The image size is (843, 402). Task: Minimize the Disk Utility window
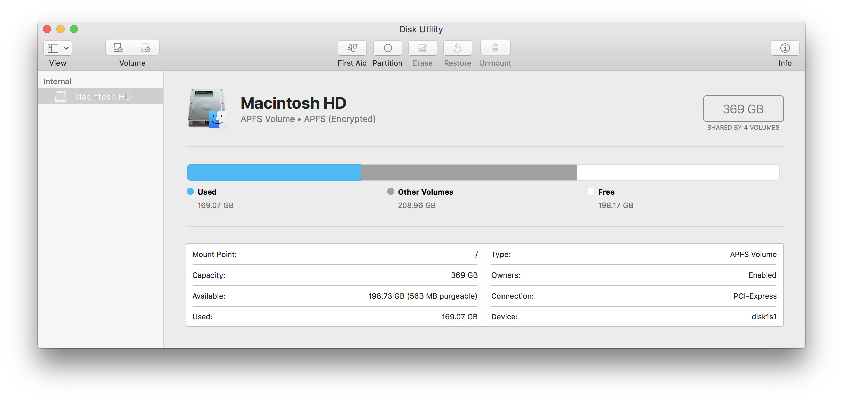[x=61, y=29]
